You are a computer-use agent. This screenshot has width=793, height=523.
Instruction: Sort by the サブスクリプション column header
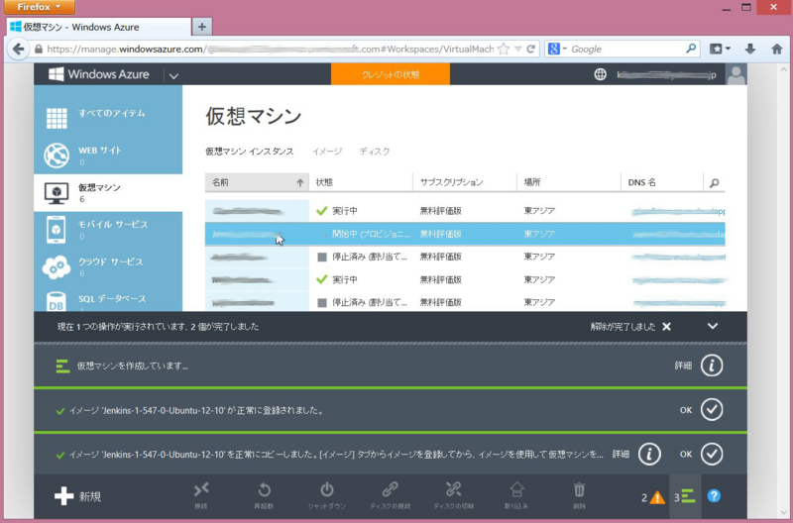pos(465,182)
